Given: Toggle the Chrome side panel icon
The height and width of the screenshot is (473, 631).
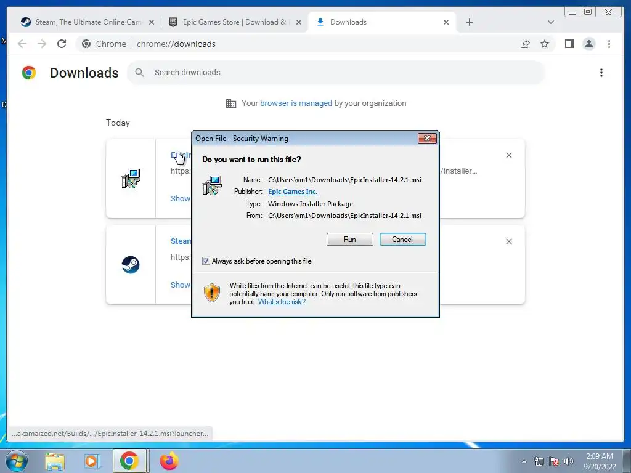Looking at the screenshot, I should [x=569, y=44].
